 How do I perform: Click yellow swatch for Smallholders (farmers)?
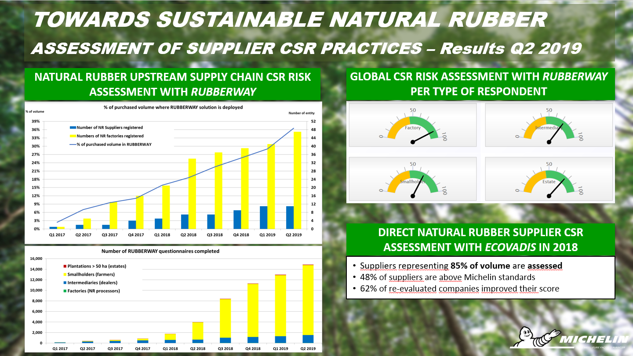click(x=65, y=275)
